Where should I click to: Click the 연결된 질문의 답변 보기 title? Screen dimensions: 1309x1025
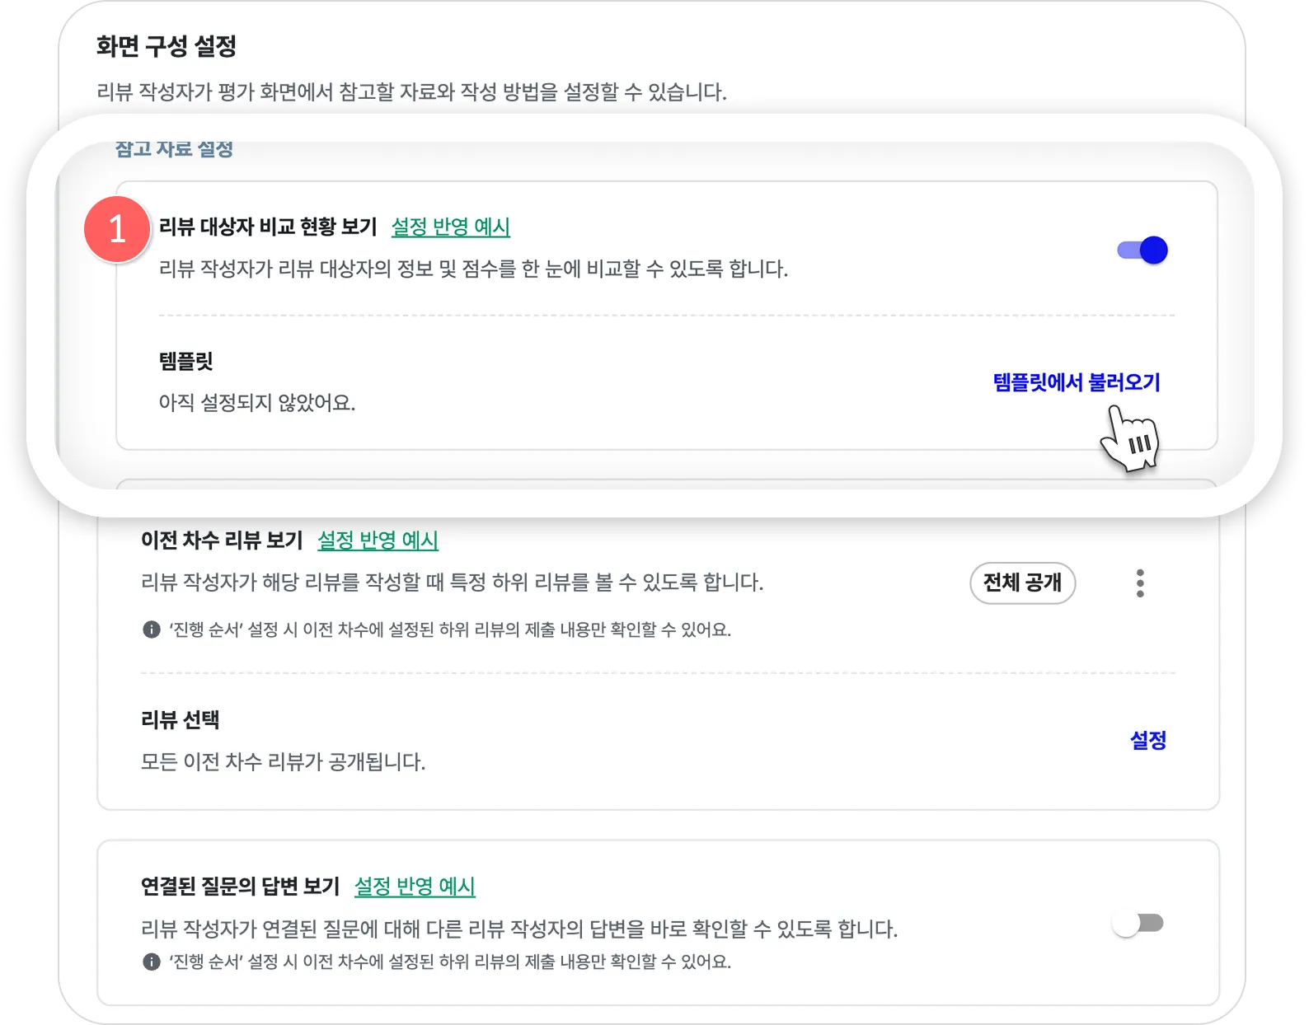240,887
